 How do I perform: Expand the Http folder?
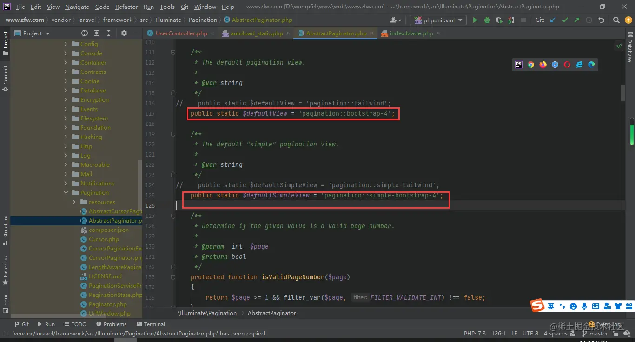click(66, 146)
